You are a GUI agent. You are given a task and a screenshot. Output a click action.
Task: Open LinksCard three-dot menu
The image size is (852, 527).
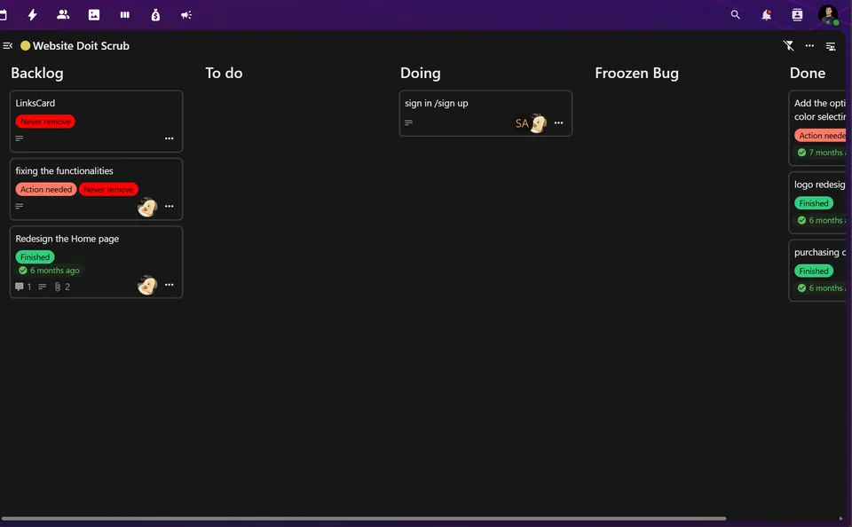[169, 138]
